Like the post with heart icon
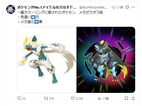 click(x=73, y=98)
